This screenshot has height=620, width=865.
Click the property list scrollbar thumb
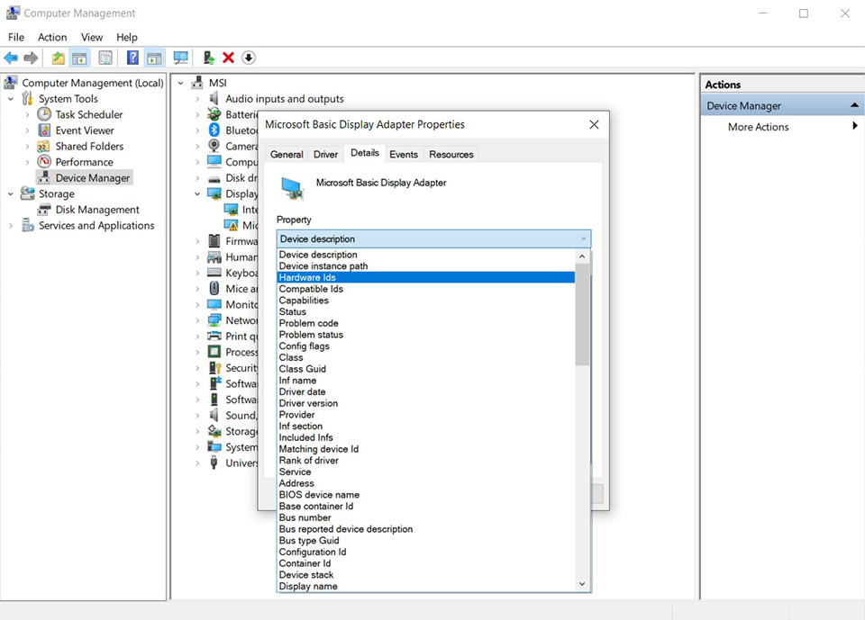(582, 314)
